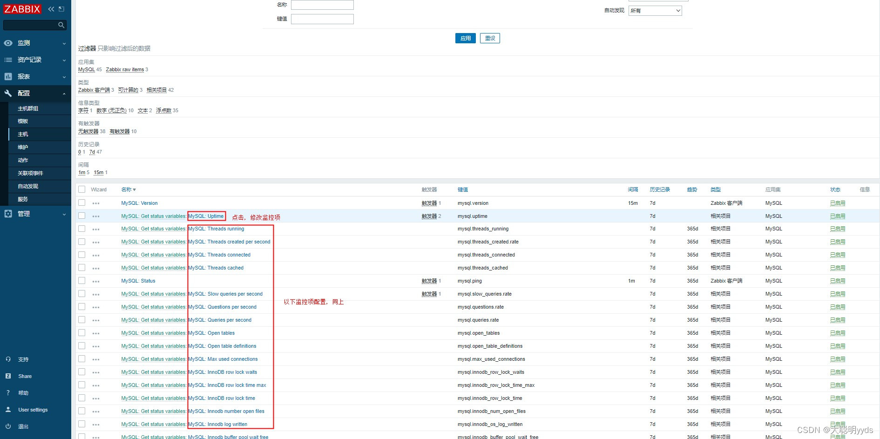The height and width of the screenshot is (439, 880).
Task: Expand the 监测 menu section
Action: pyautogui.click(x=64, y=43)
